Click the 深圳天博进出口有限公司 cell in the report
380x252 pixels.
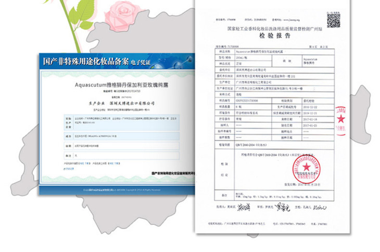[x=284, y=70]
